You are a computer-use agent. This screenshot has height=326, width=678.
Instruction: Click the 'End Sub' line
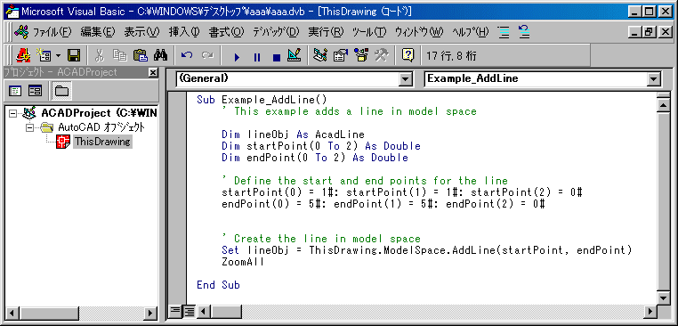pos(218,285)
